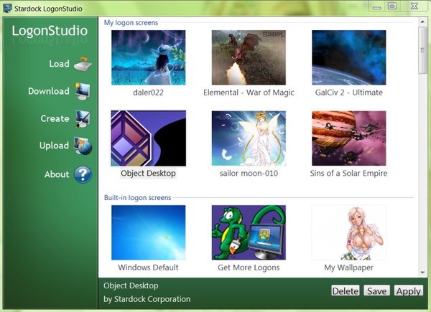Click the 'Elemental - War of Magic' caption
The image size is (431, 312).
click(249, 93)
